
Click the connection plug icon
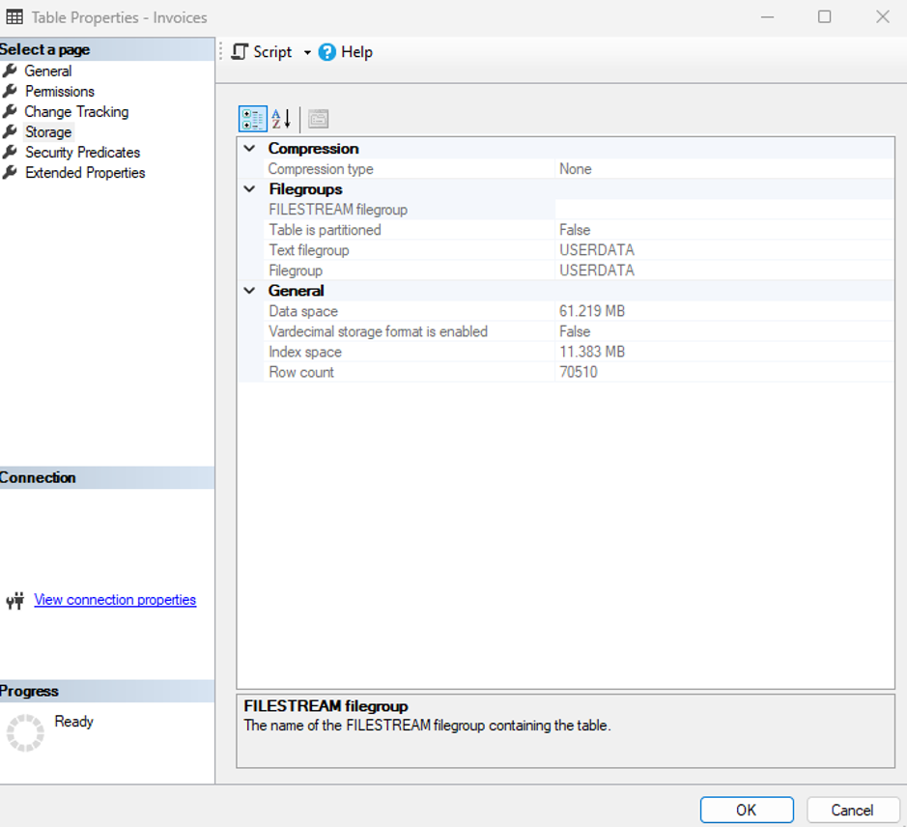[15, 601]
